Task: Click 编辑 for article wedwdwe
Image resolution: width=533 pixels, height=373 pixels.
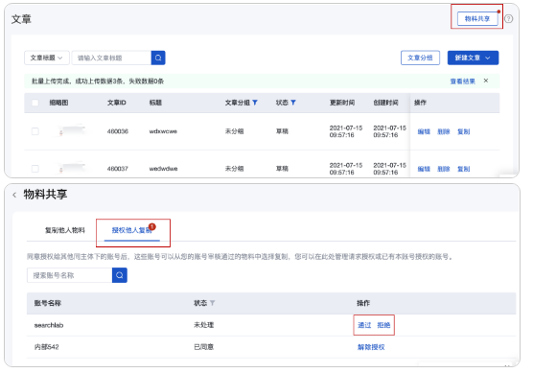Action: 424,169
